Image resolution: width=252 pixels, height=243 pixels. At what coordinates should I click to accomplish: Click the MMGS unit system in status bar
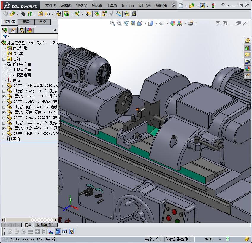point(208,239)
